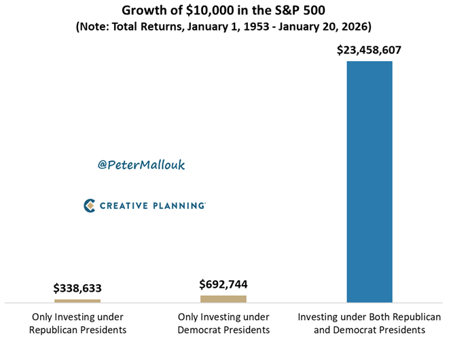Image resolution: width=451 pixels, height=344 pixels.
Task: Select 'Only Investing under Republican Presidents' axis label
Action: click(77, 323)
